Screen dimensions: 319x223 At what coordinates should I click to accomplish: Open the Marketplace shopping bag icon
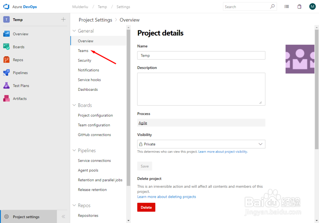[x=299, y=6]
